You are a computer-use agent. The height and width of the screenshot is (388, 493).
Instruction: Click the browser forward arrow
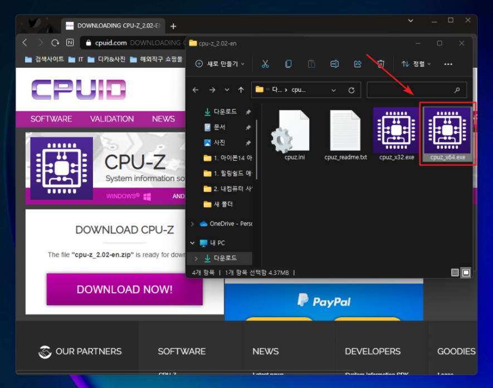[40, 42]
